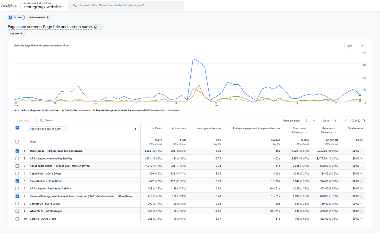
Task: Click the Analytics logo text
Action: click(9, 6)
